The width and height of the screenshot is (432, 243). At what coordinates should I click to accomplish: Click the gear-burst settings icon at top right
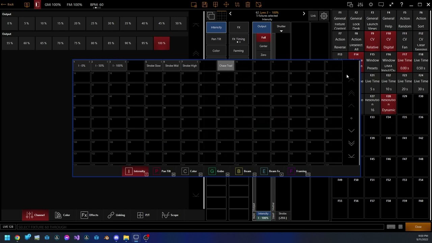(371, 5)
